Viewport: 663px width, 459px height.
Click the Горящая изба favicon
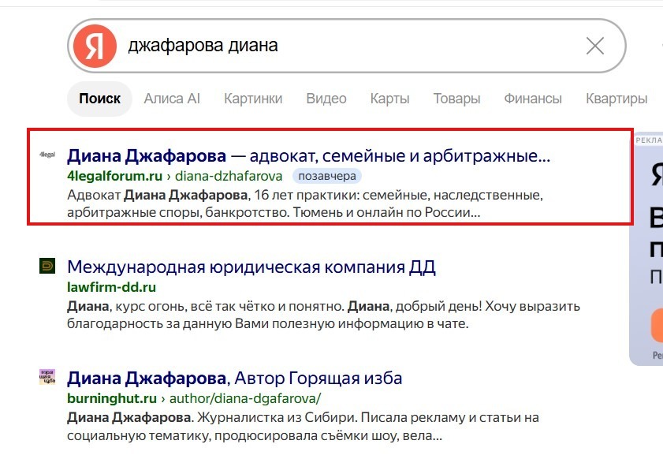pos(47,377)
